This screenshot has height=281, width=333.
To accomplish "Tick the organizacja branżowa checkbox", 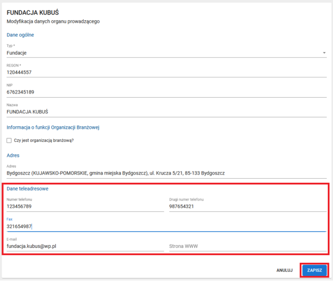I will [9, 140].
